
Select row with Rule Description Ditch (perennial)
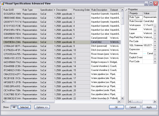click(61, 46)
